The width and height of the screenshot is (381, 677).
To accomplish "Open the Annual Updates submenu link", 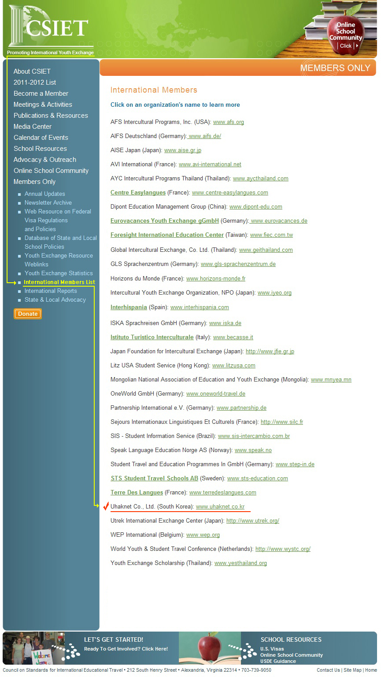I will [x=45, y=194].
